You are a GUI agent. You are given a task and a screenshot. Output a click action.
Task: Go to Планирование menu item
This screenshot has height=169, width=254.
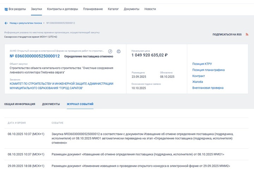(x=93, y=9)
